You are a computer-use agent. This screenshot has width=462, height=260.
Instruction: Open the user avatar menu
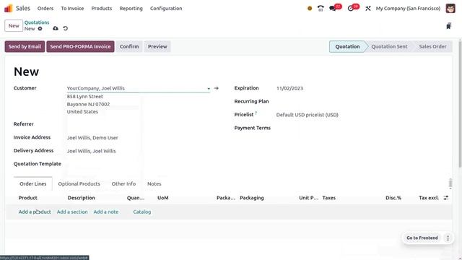click(x=450, y=8)
